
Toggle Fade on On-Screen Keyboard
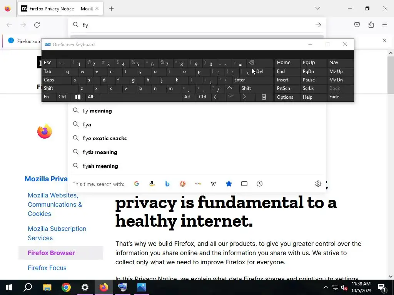340,97
